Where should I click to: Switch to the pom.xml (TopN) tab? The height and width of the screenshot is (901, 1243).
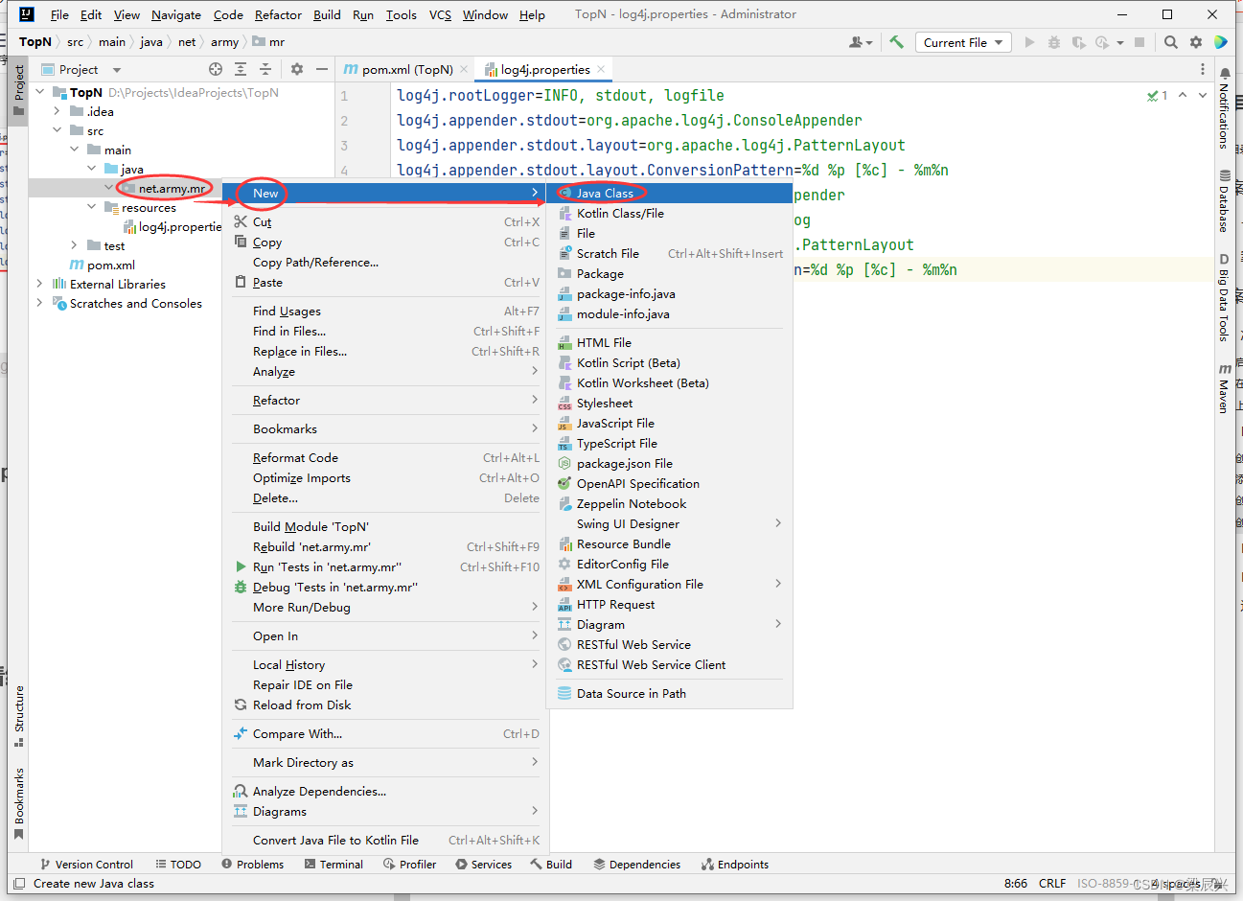(x=406, y=69)
